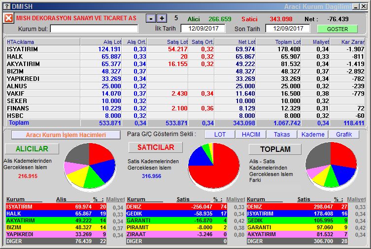This screenshot has width=371, height=249.
Task: Click the help question mark icon in title bar
Action: click(7, 6)
